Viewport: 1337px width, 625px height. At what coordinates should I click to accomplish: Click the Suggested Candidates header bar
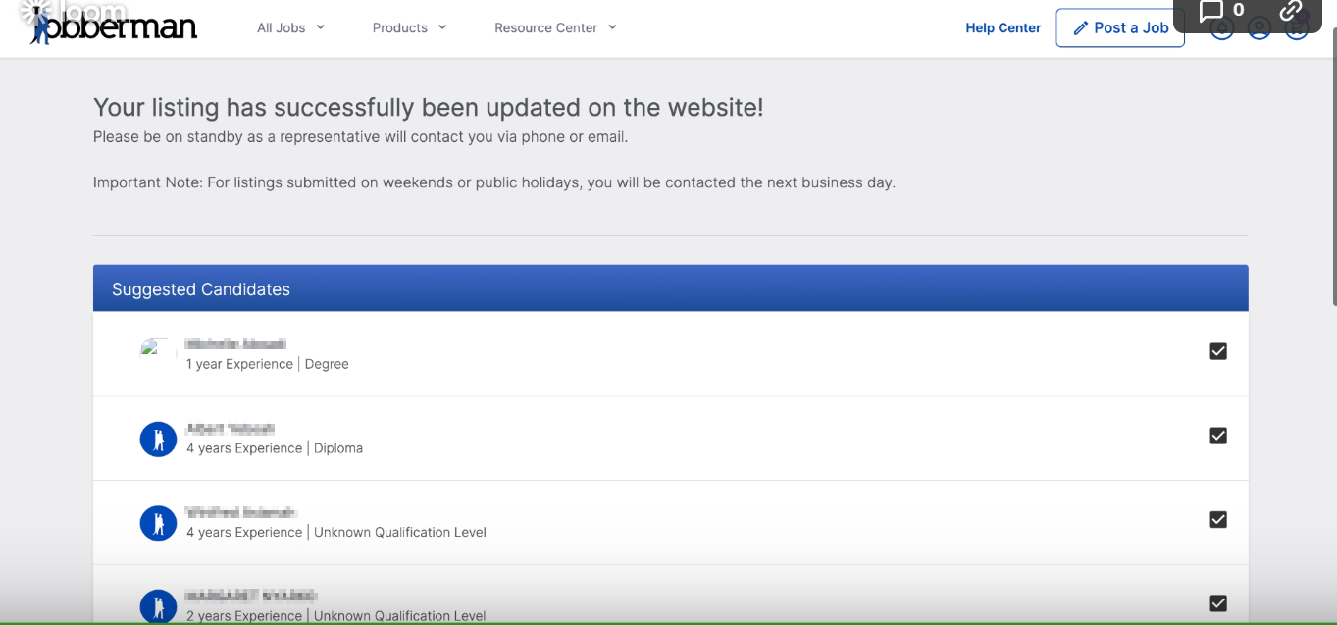670,288
